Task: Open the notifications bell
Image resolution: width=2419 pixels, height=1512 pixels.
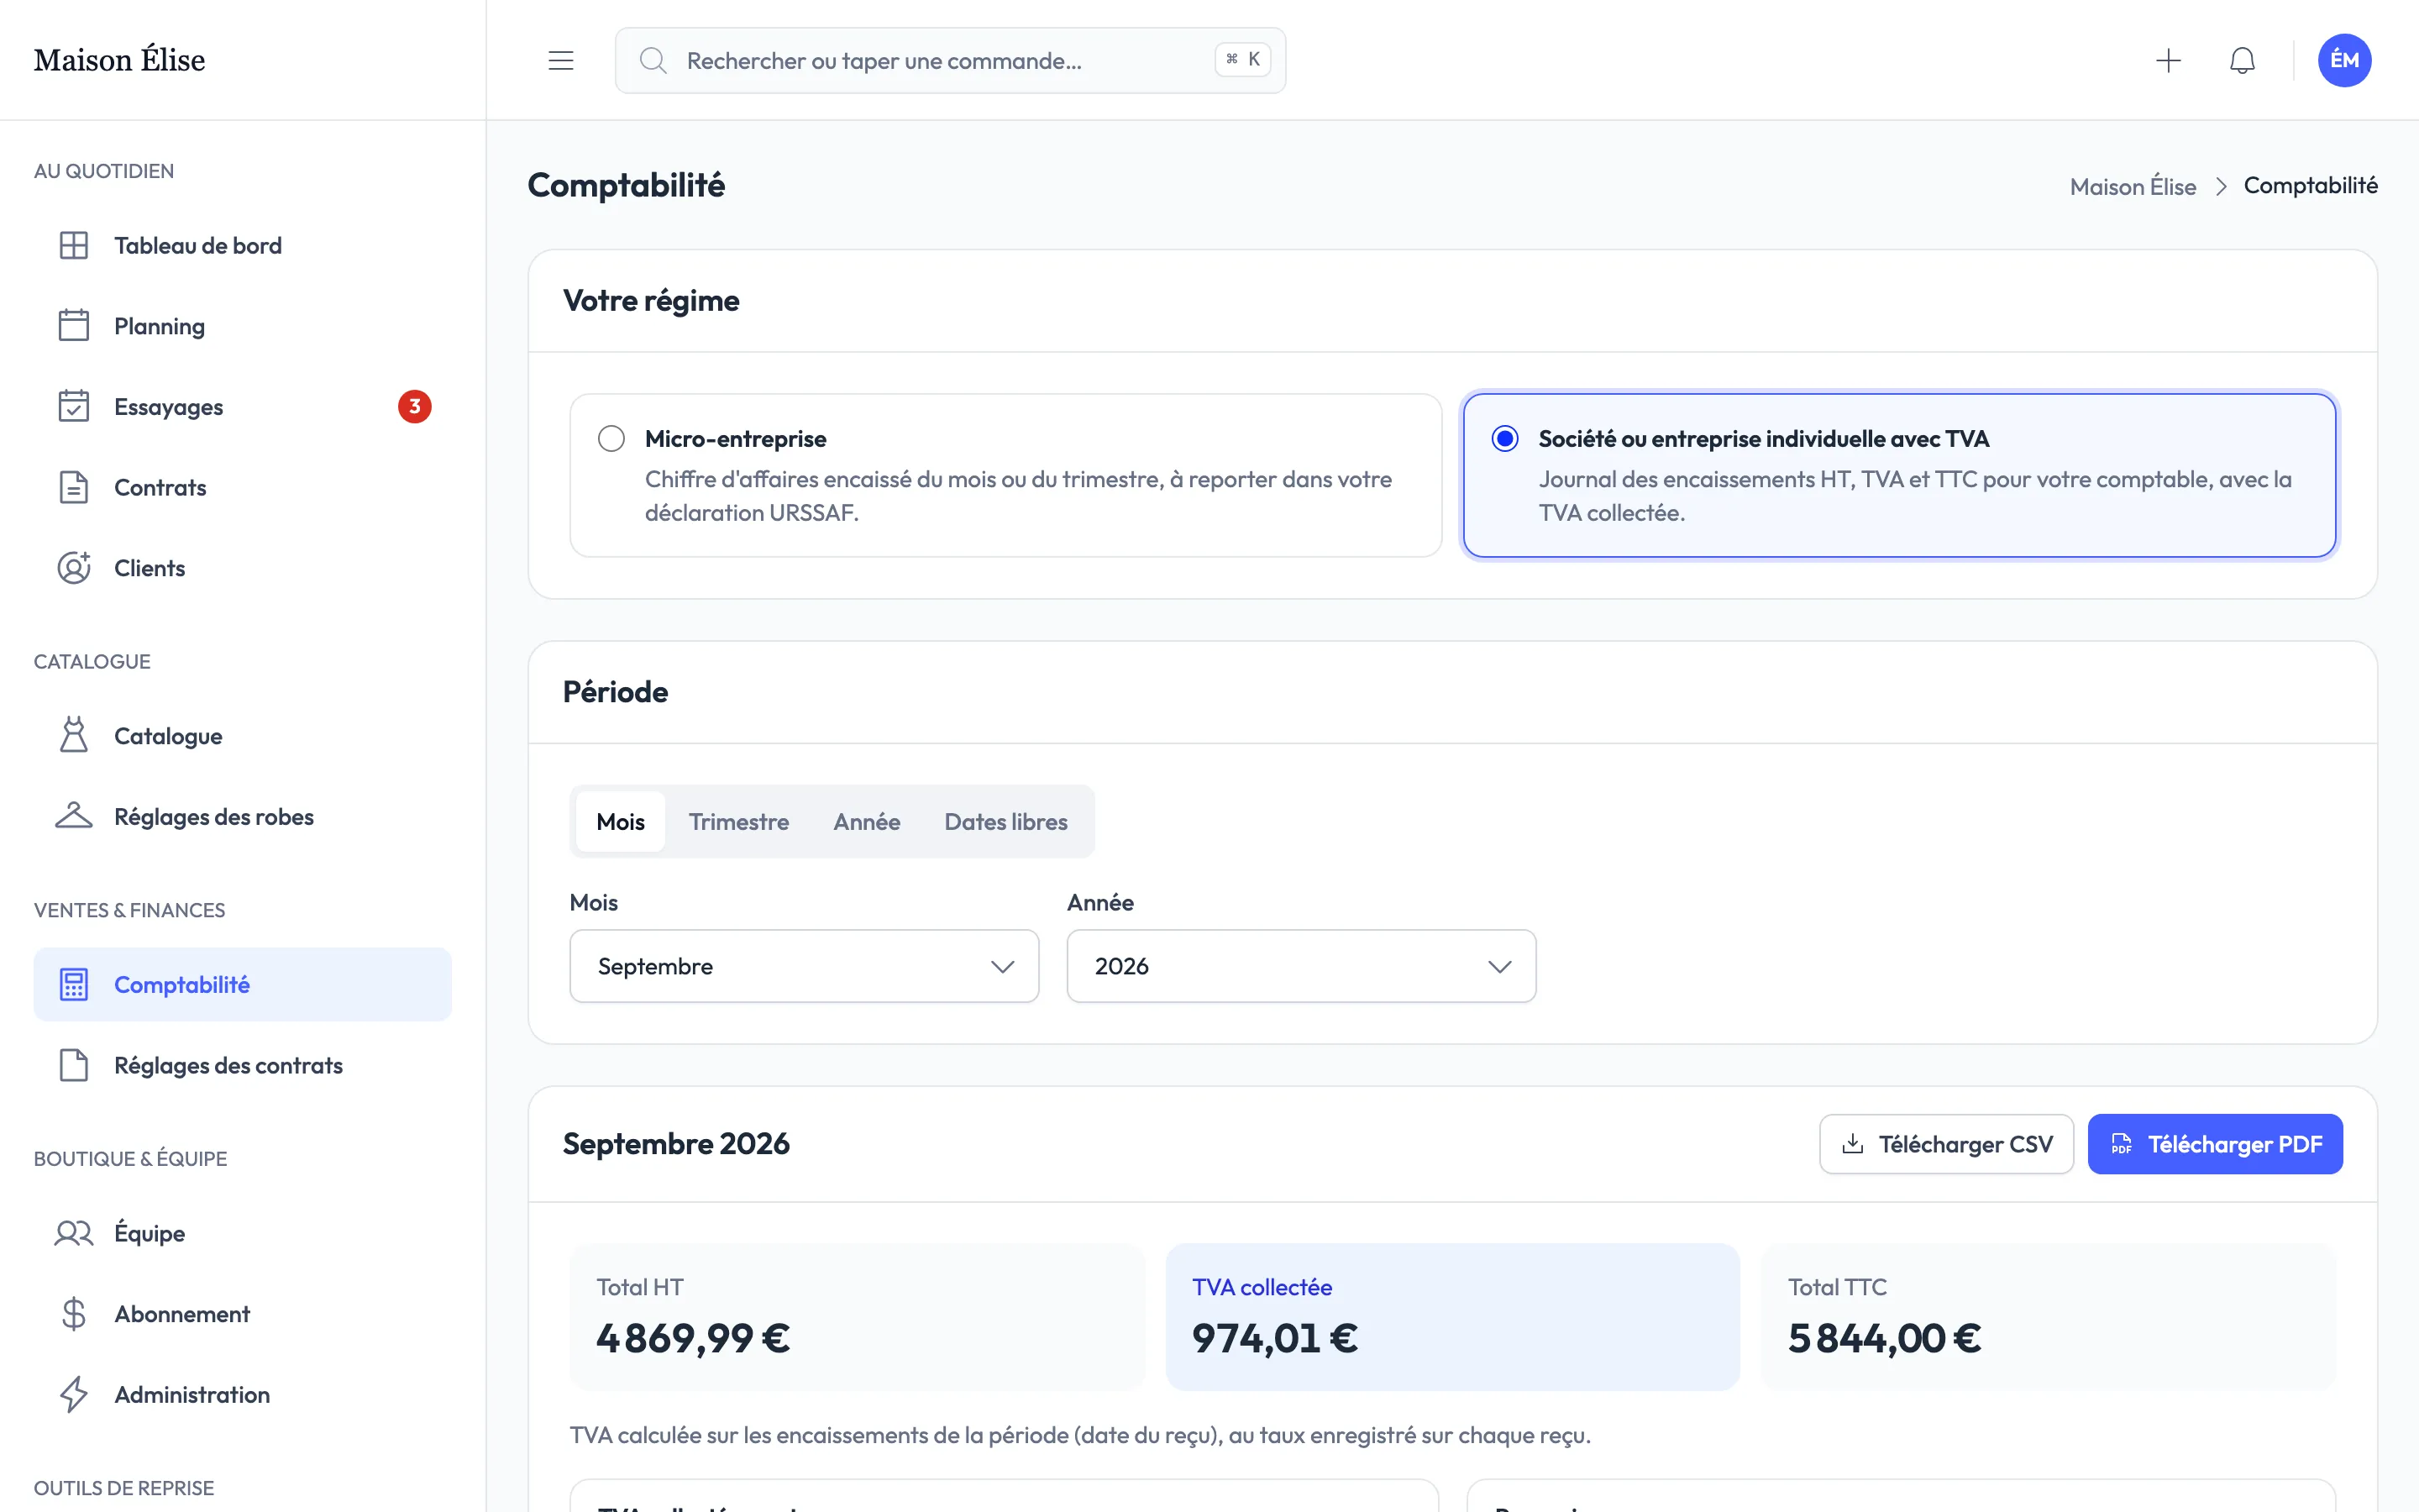Action: 2242,60
